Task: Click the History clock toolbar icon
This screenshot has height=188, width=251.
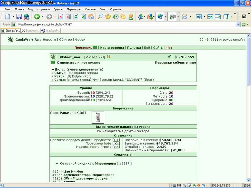Action: click(x=115, y=17)
